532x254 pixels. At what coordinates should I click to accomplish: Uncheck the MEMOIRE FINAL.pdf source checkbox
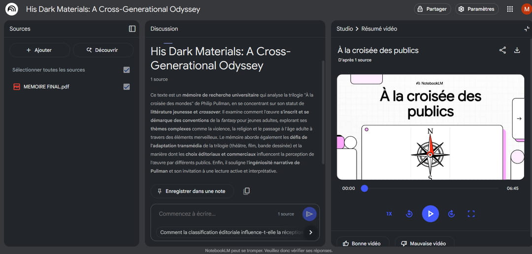tap(127, 87)
